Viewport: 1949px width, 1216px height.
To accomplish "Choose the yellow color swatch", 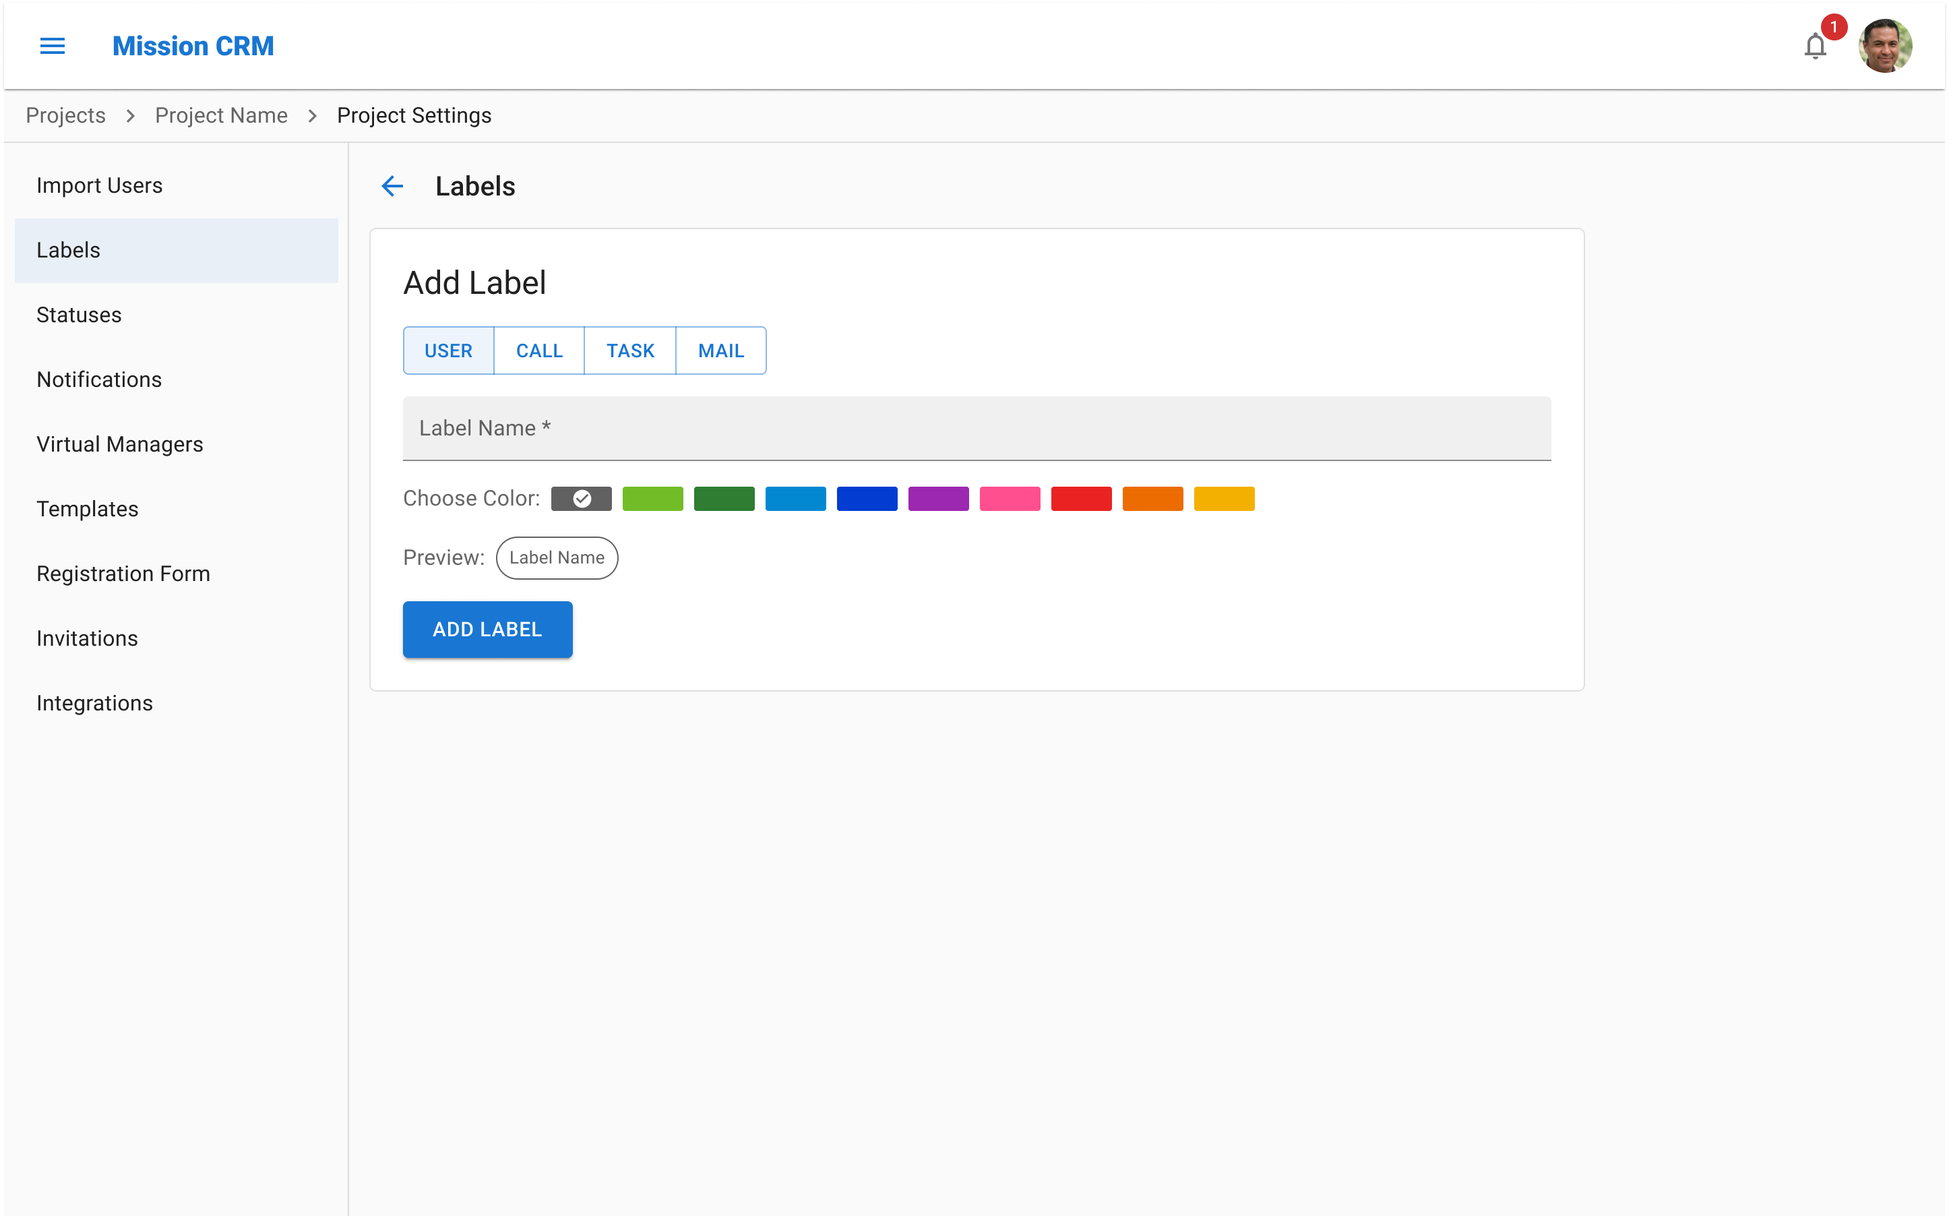I will click(1225, 499).
